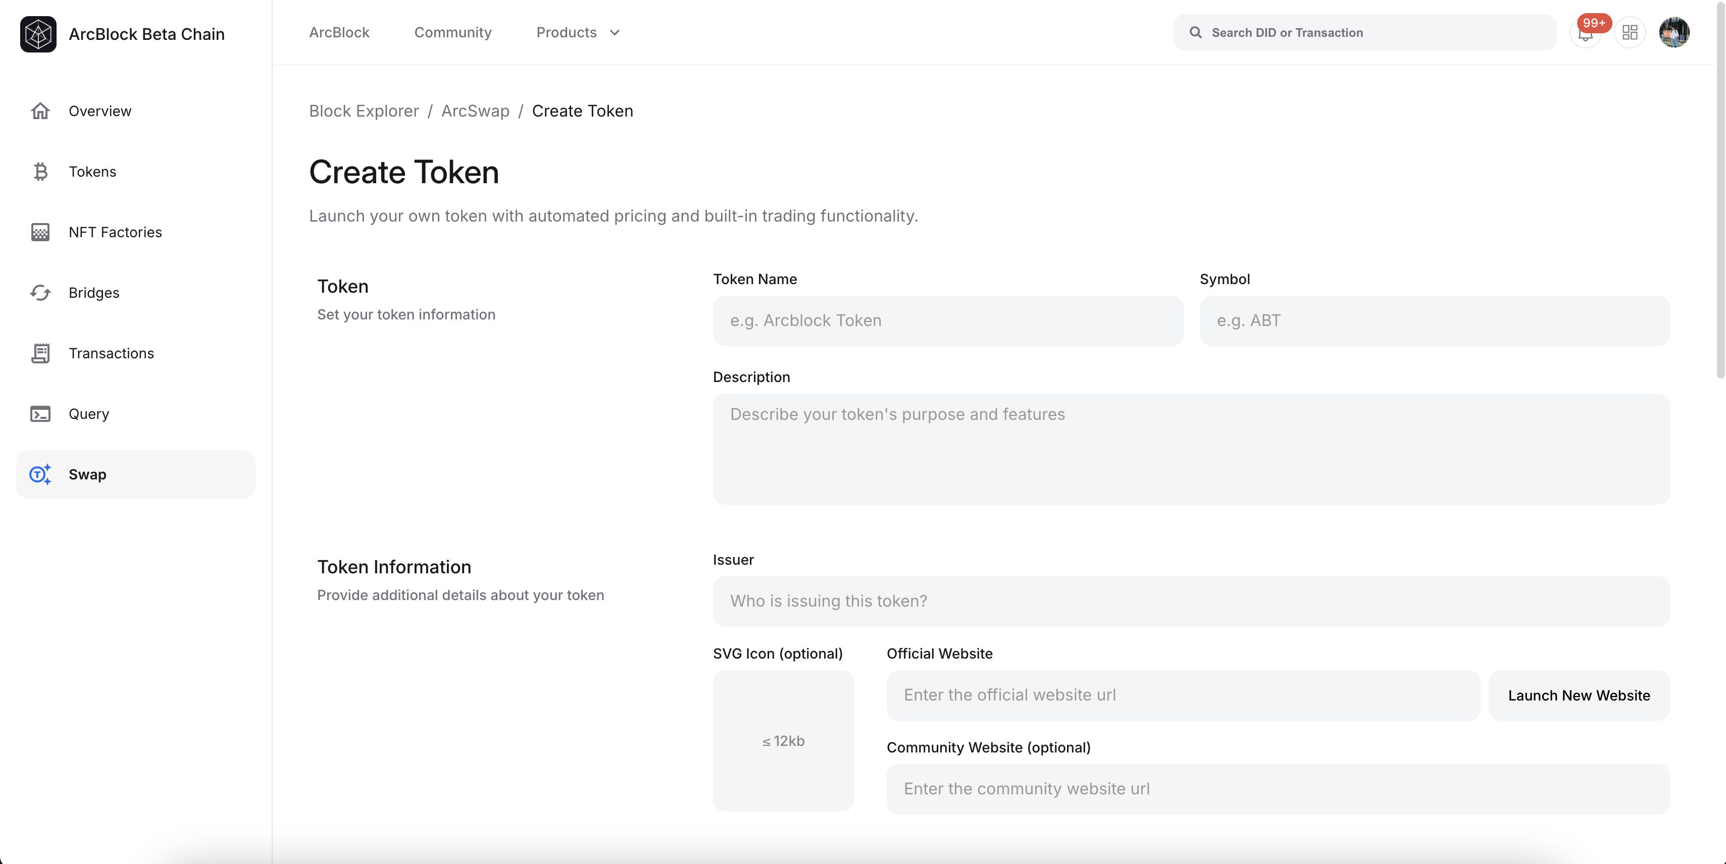Click the Bridges sync arrows icon
Image resolution: width=1726 pixels, height=864 pixels.
click(40, 293)
